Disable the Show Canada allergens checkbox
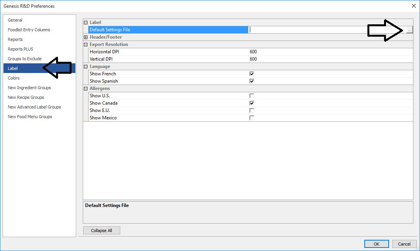Viewport: 420px width, 251px height. tap(251, 103)
